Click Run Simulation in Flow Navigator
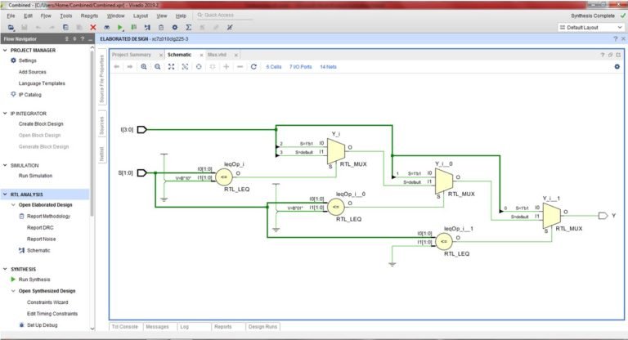Viewport: 628px width, 340px height. click(x=35, y=176)
